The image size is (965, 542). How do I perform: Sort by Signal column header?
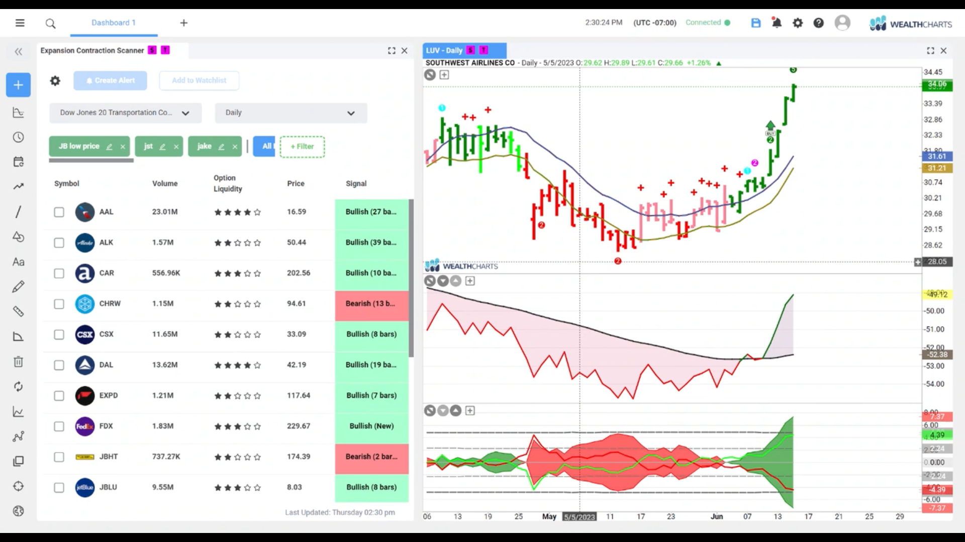(x=356, y=184)
